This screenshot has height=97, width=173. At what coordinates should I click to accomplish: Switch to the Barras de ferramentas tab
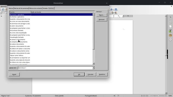click(x=21, y=8)
